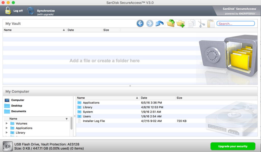261x152 pixels.
Task: Click the curved blue up-level arrow icon
Action: 160,24
